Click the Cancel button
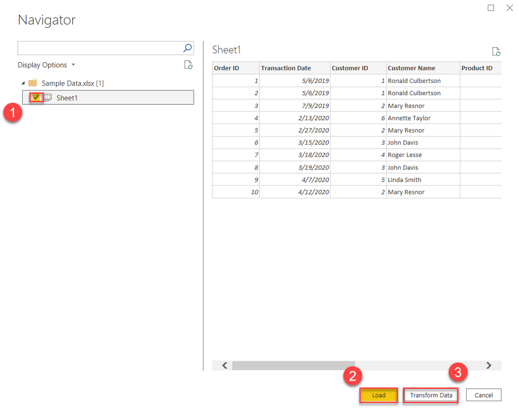This screenshot has height=412, width=519. (x=483, y=395)
